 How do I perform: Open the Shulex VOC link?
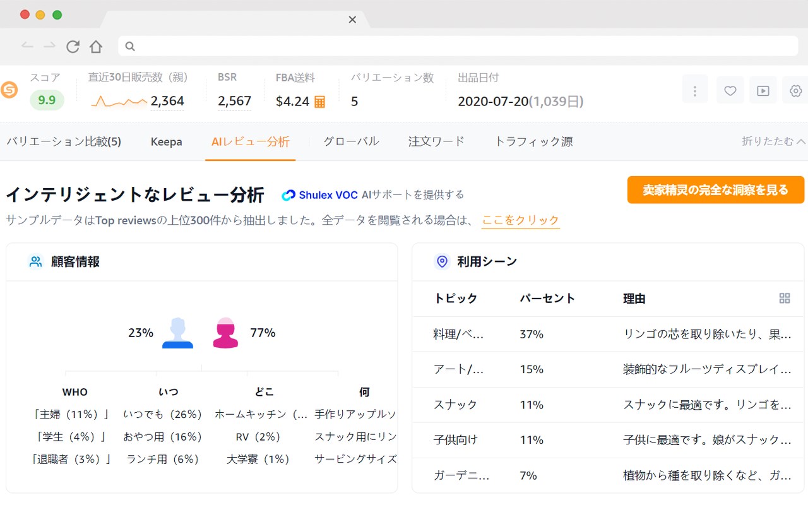[320, 195]
